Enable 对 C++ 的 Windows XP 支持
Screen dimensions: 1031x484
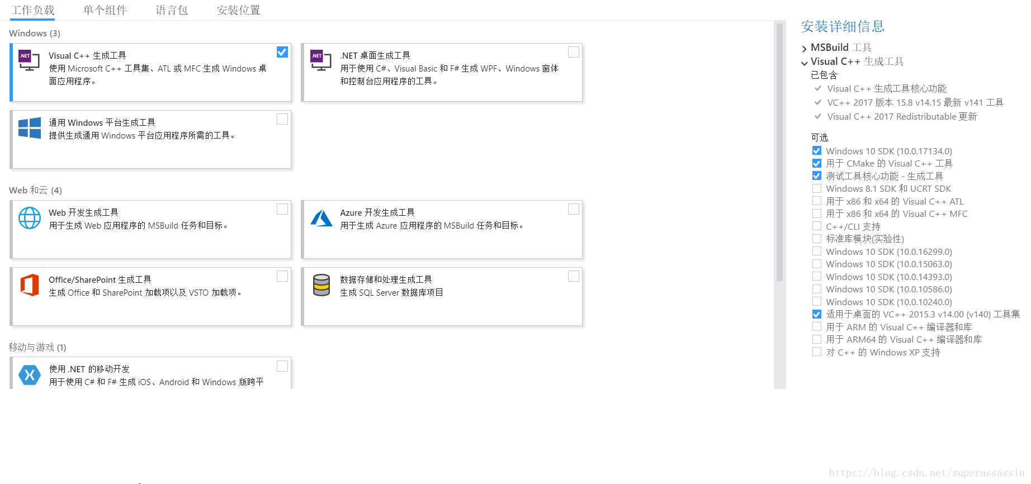817,352
